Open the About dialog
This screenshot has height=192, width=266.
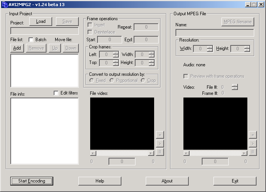tap(167, 181)
